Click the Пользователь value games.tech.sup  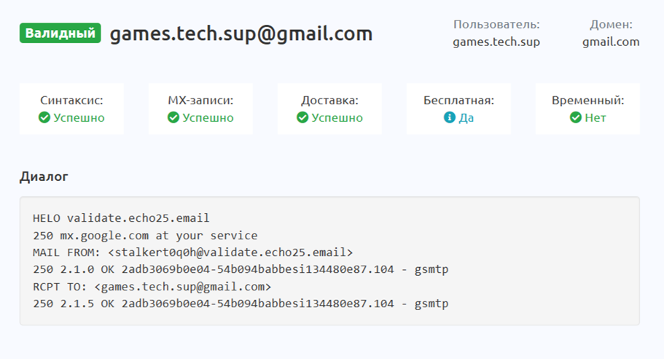[496, 42]
